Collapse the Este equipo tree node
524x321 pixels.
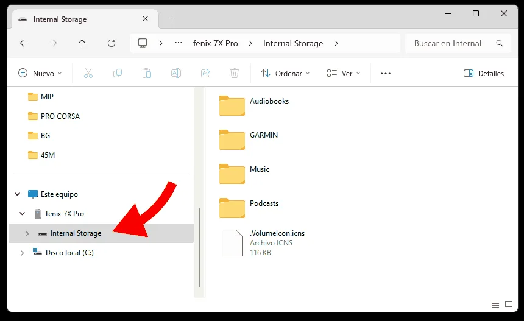click(18, 194)
